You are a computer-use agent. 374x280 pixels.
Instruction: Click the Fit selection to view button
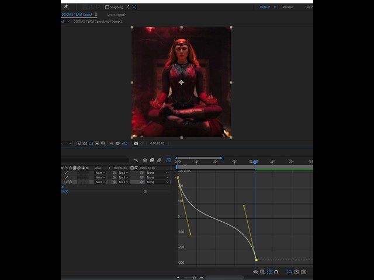[297, 272]
